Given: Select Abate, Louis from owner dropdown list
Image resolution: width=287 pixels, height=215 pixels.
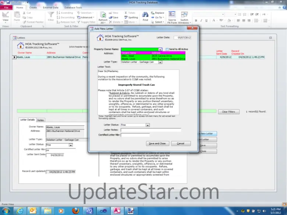Looking at the screenshot, I should (153, 59).
